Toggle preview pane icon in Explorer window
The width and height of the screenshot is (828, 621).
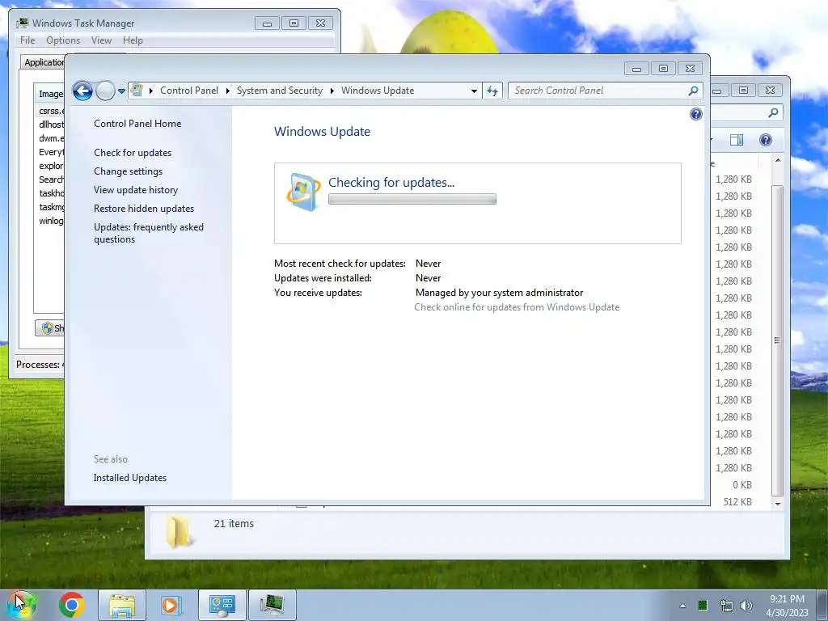pos(737,140)
